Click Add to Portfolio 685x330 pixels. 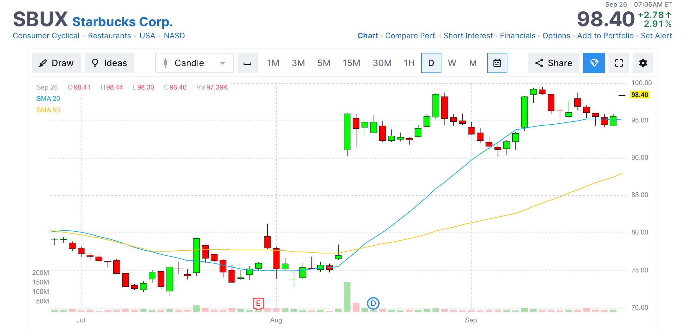[605, 36]
